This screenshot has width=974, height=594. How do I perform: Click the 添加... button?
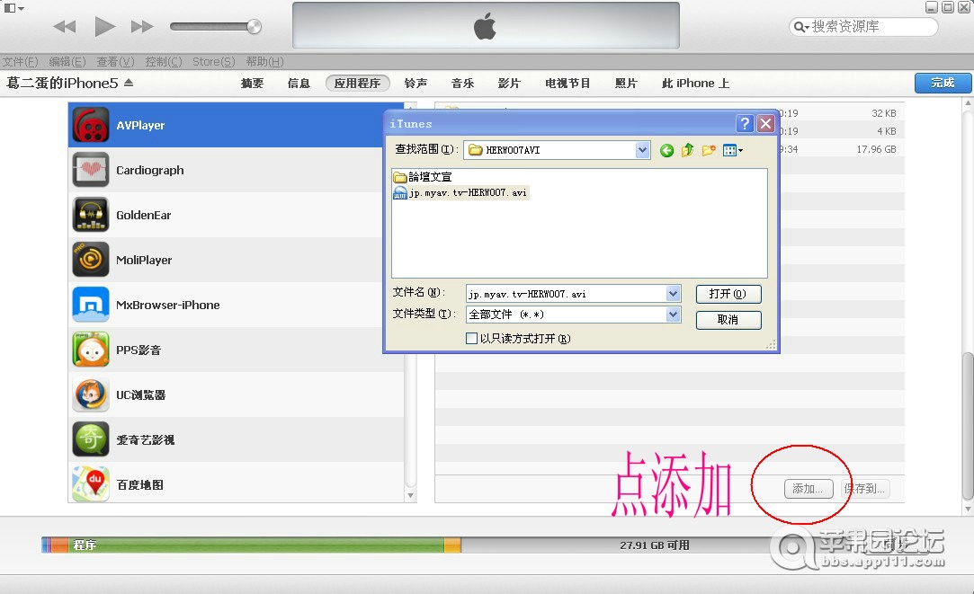point(807,489)
